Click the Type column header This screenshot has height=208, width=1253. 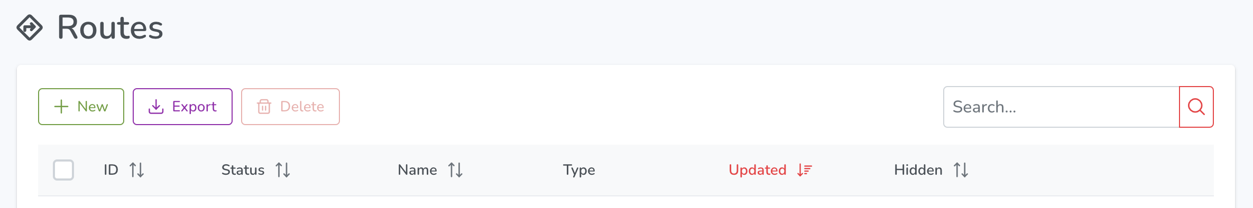coord(579,170)
